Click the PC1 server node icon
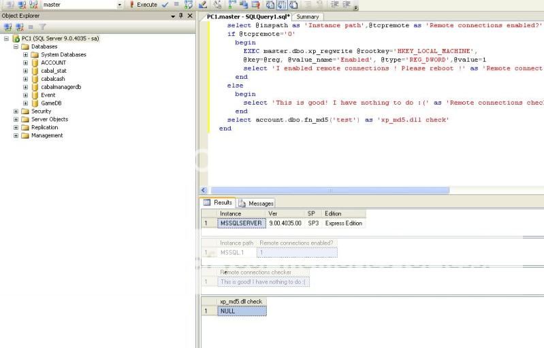 coord(16,39)
